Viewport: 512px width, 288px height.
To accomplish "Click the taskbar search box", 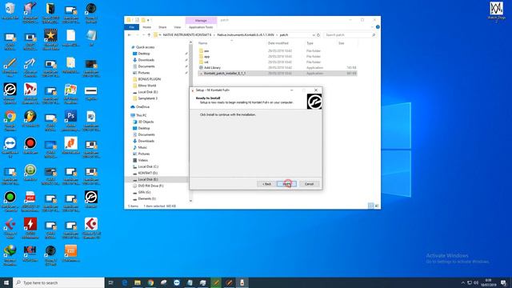I will click(x=58, y=282).
